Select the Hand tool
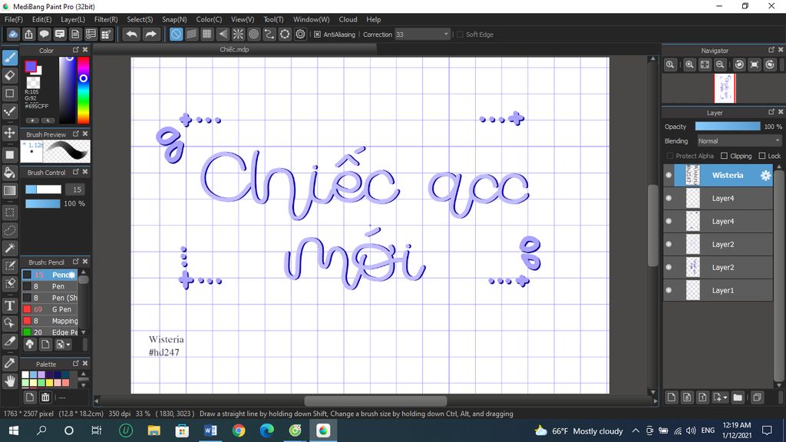Image resolution: width=786 pixels, height=442 pixels. 10,380
